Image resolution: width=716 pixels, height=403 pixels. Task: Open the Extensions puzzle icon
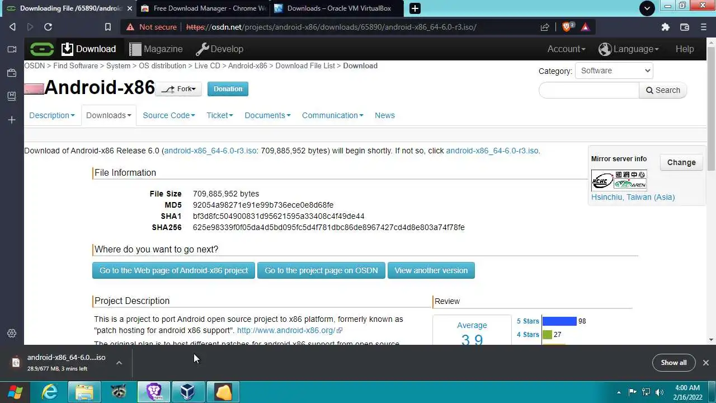[665, 27]
